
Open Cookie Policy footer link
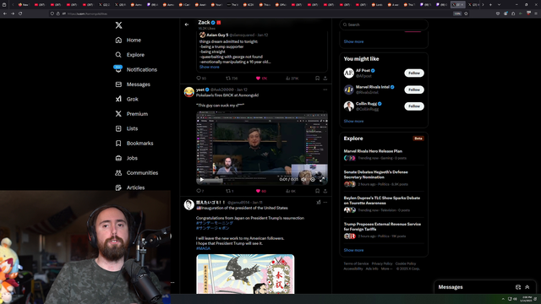pyautogui.click(x=406, y=263)
